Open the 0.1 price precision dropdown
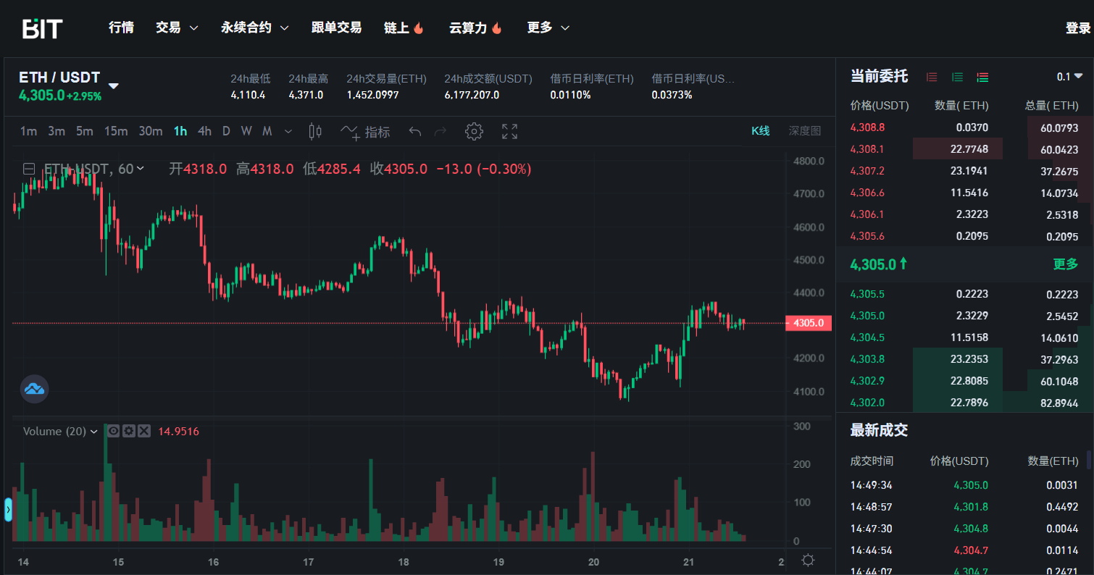 pos(1069,77)
